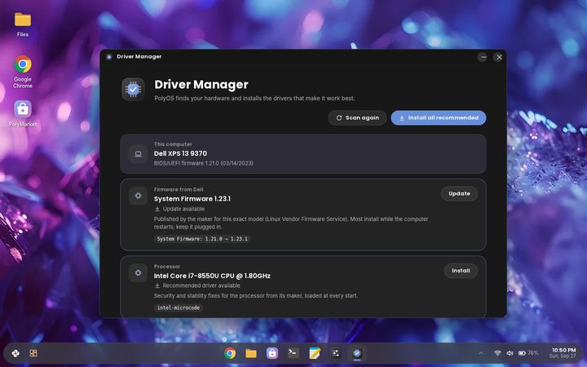The height and width of the screenshot is (367, 587).
Task: Click the Security and stability fixes description
Action: pos(256,296)
